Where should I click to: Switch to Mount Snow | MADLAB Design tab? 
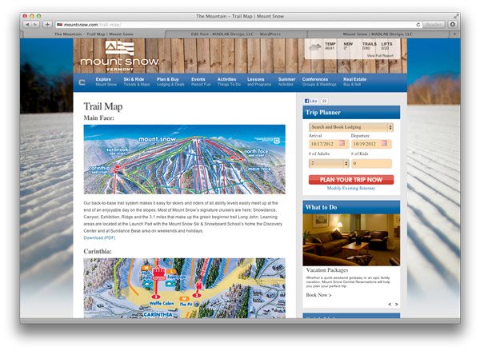(378, 34)
